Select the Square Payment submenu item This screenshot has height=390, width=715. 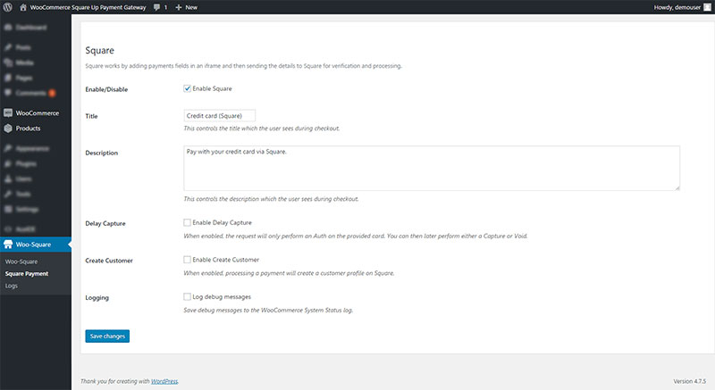[x=27, y=273]
